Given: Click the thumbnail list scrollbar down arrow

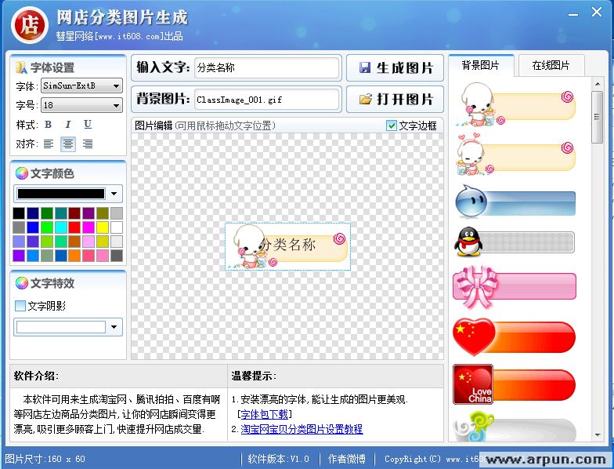Looking at the screenshot, I should point(598,434).
